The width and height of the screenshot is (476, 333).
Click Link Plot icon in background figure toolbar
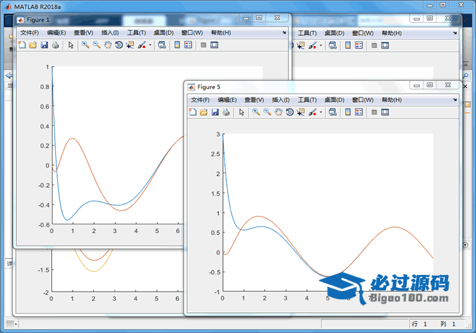[x=333, y=45]
